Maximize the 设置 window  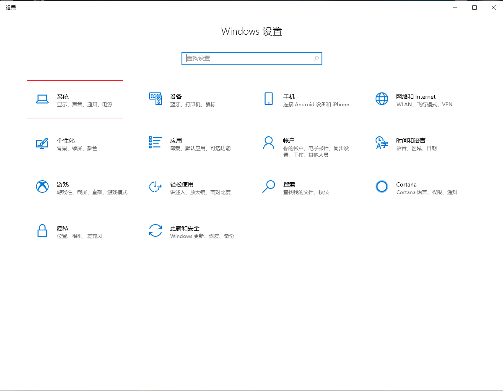pyautogui.click(x=474, y=8)
